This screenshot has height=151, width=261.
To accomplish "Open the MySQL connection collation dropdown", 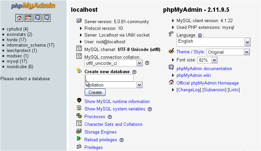I will click(113, 63).
